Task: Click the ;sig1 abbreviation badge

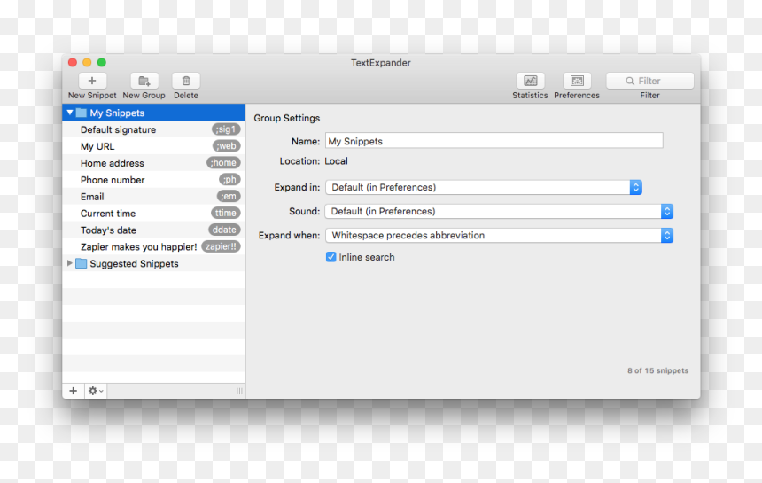Action: (226, 129)
